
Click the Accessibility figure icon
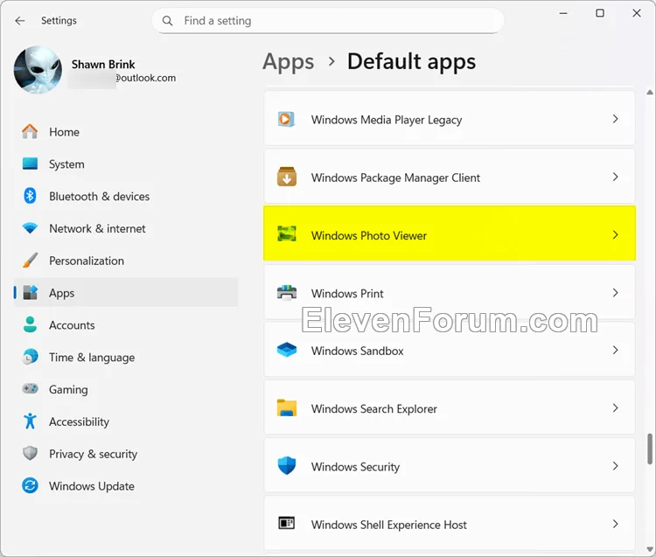point(30,421)
